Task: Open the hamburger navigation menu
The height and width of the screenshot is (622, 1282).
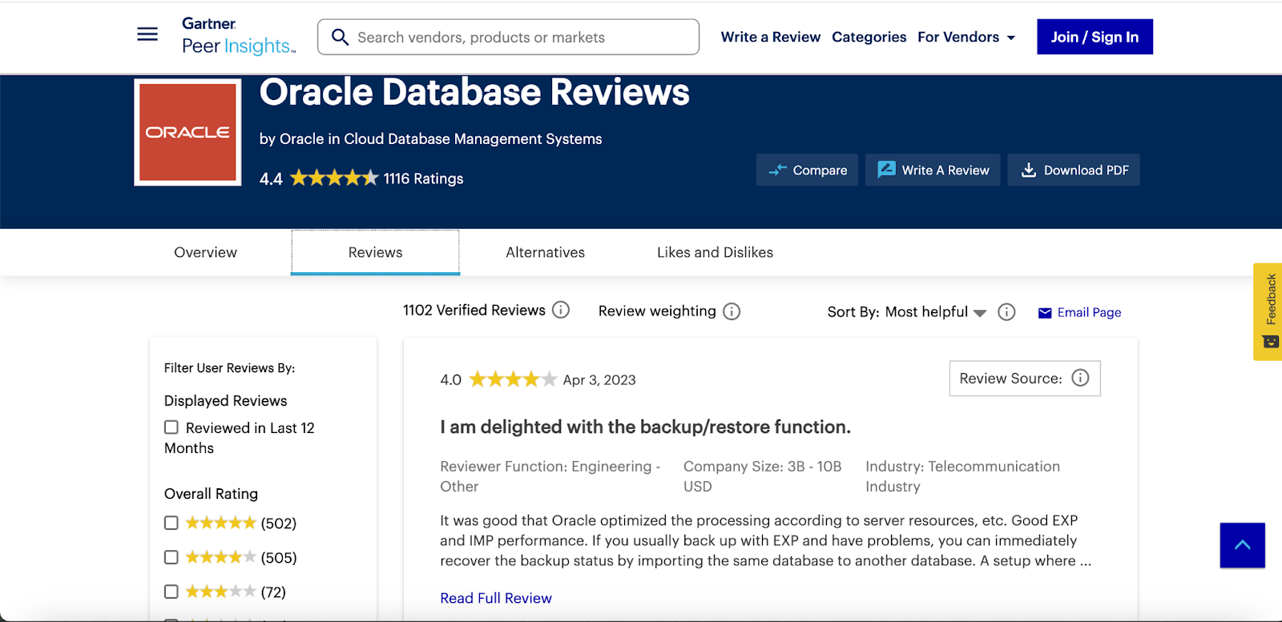Action: 147,34
